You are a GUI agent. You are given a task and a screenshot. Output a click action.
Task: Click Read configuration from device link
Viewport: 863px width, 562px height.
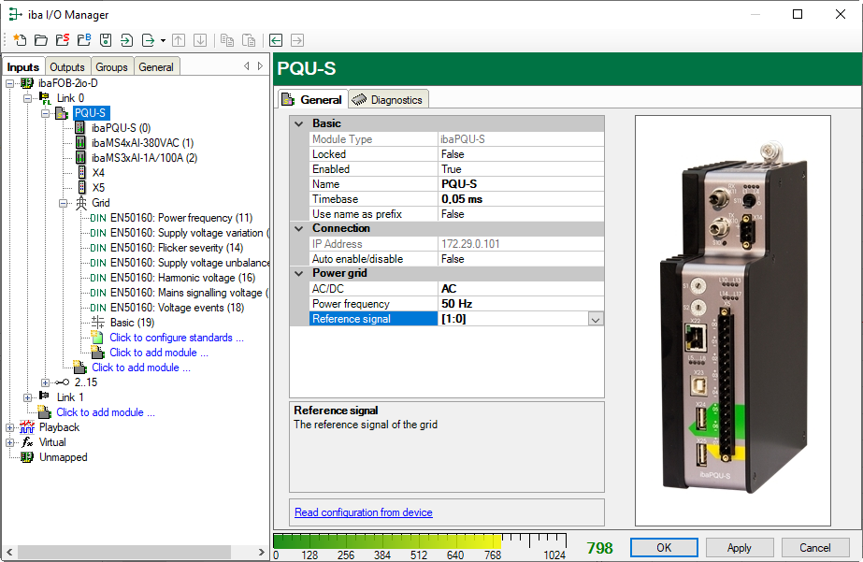click(x=364, y=512)
